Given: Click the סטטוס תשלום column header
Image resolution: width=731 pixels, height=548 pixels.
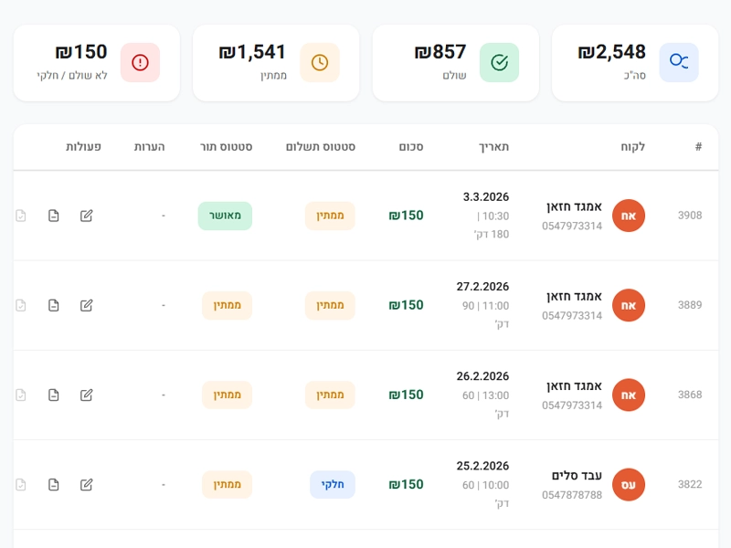Looking at the screenshot, I should 321,147.
